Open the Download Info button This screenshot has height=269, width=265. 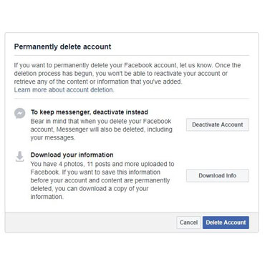(218, 175)
